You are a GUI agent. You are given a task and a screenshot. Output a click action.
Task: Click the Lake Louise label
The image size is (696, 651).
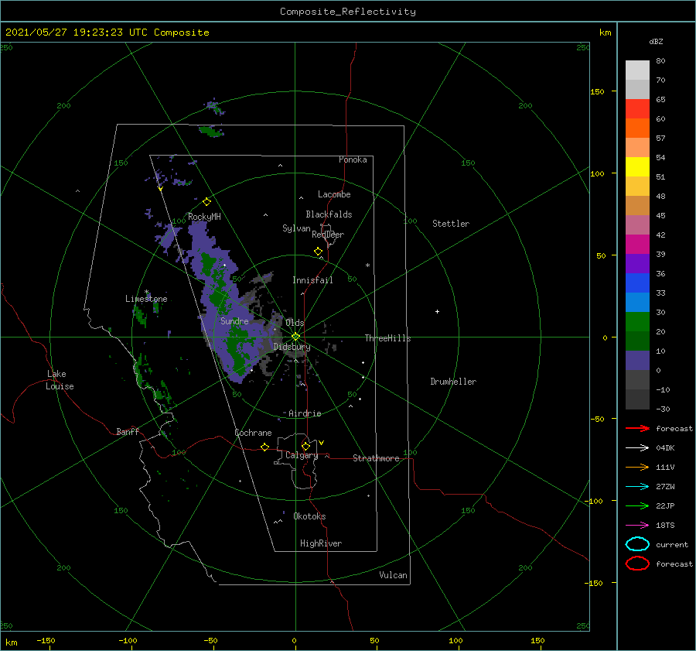60,380
